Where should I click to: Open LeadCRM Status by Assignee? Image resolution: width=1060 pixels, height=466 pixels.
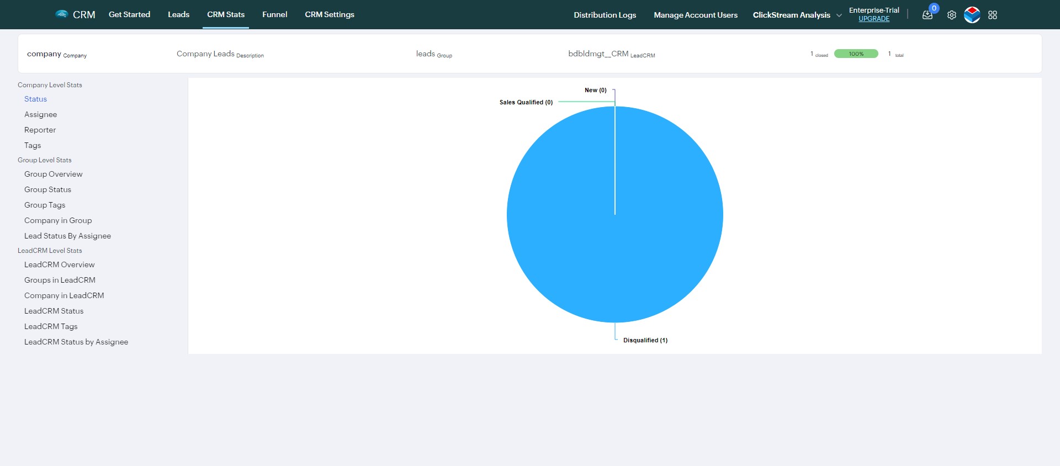pyautogui.click(x=76, y=342)
